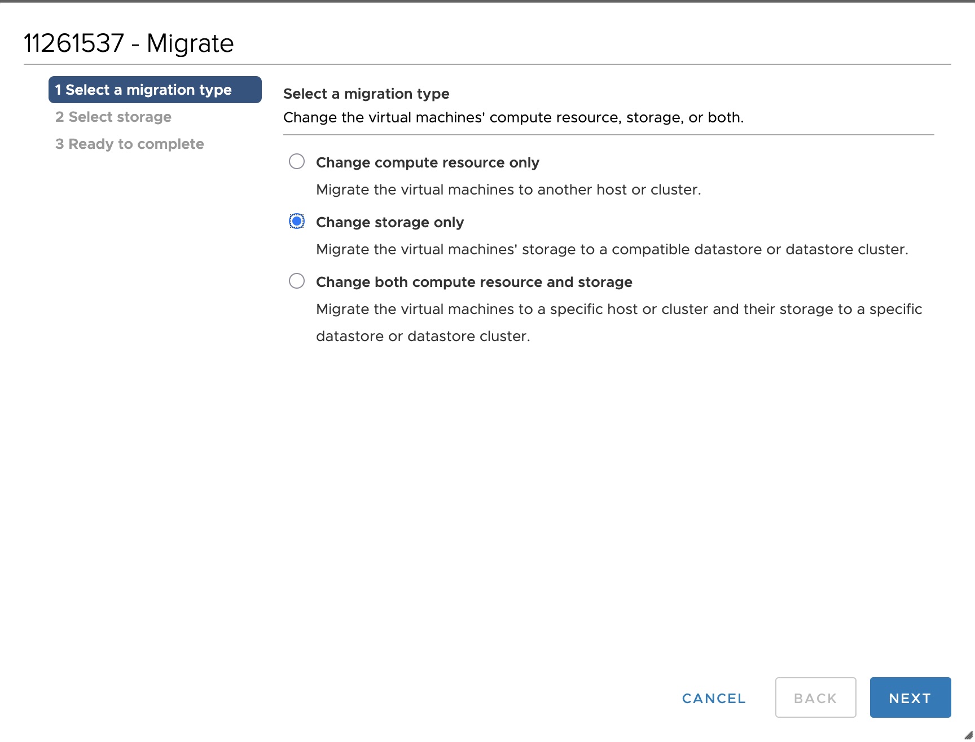
Task: Click the compute migration description text
Action: tap(509, 189)
